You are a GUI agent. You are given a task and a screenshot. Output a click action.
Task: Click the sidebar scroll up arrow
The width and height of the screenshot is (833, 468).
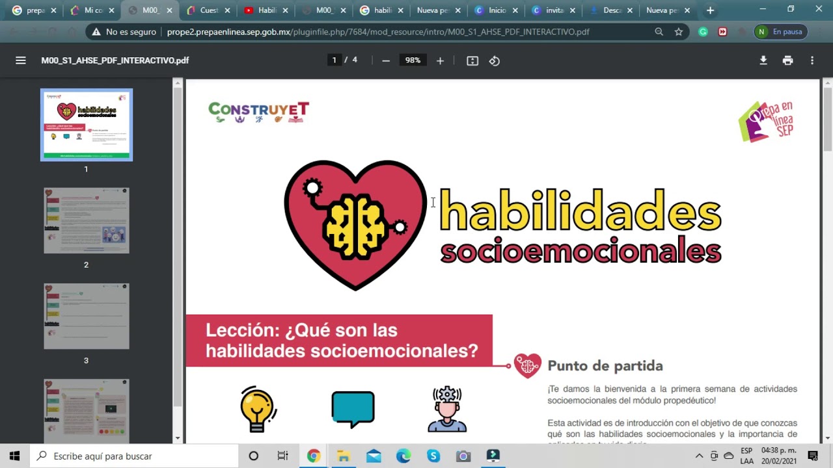178,83
